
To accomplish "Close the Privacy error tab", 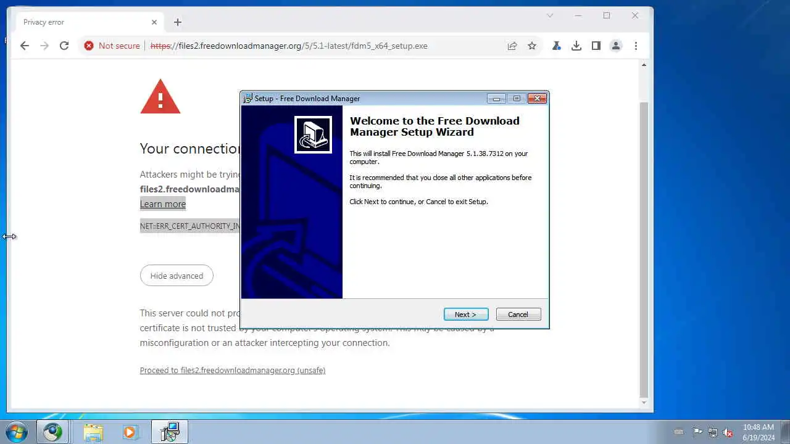I will [154, 22].
